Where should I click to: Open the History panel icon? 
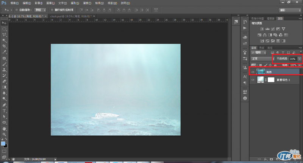pos(245,22)
